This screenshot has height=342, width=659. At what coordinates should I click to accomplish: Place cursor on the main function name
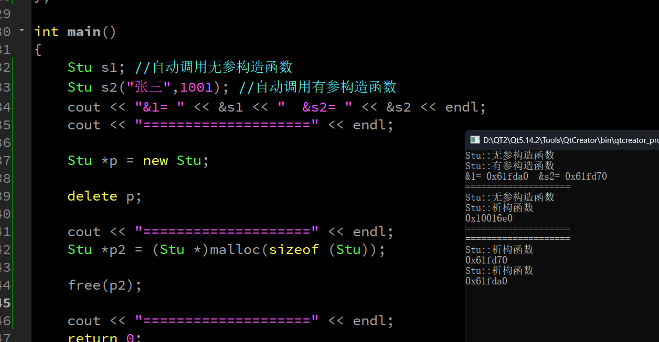[x=84, y=32]
